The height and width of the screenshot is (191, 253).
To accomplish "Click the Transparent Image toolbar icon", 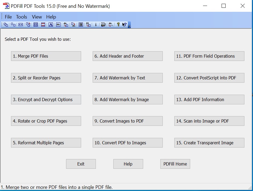I will pyautogui.click(x=111, y=25).
